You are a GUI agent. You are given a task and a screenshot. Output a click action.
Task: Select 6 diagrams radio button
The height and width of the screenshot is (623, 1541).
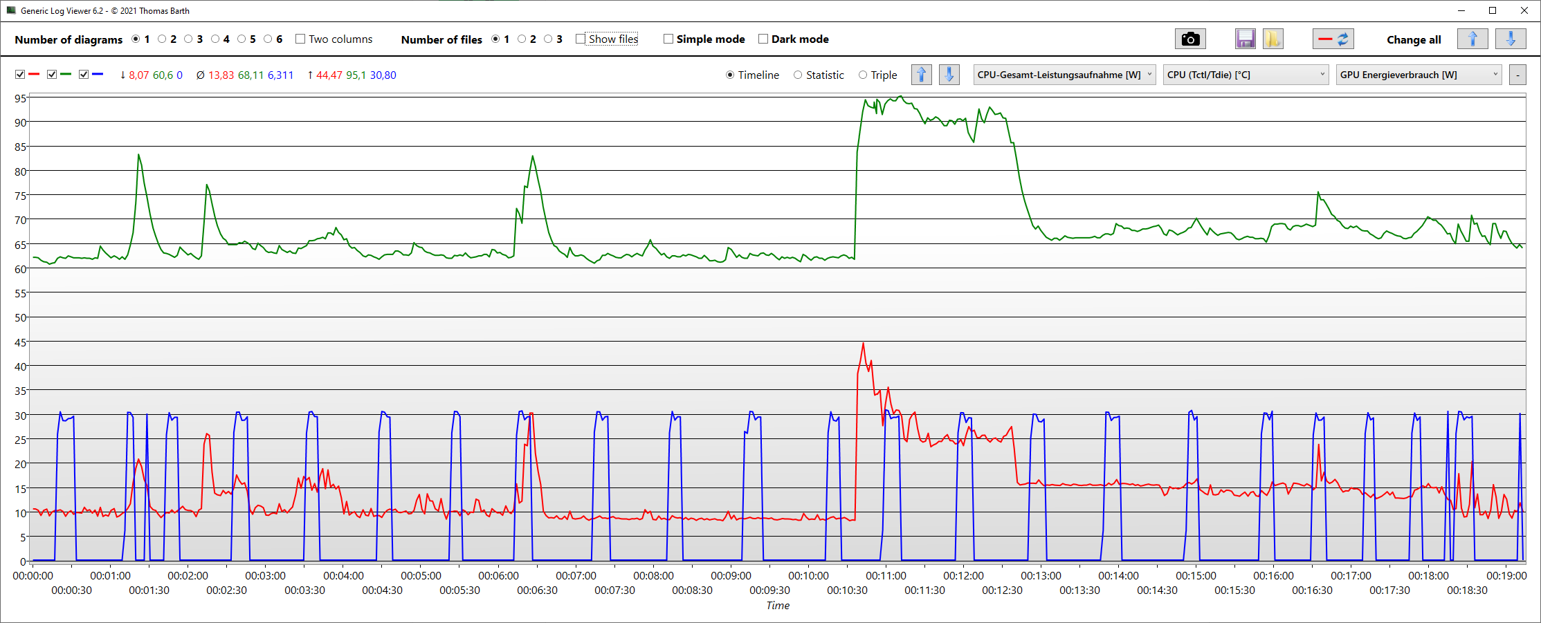click(x=268, y=39)
